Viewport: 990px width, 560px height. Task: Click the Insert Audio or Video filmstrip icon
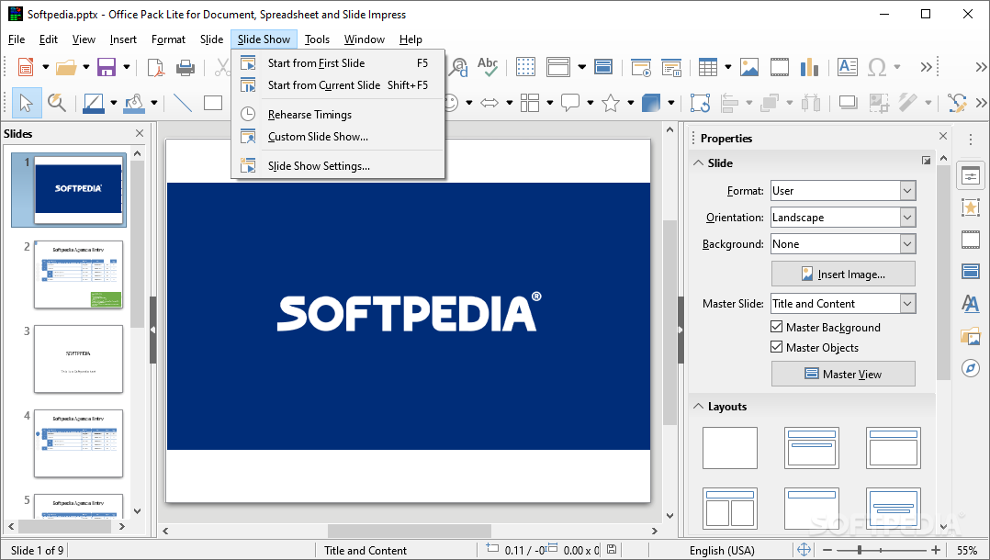[x=780, y=67]
